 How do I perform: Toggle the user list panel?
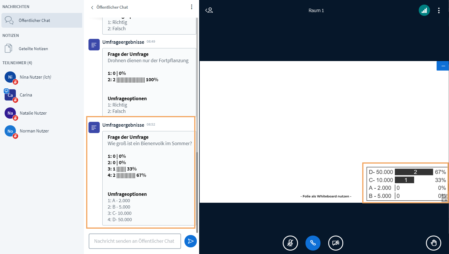[x=209, y=10]
